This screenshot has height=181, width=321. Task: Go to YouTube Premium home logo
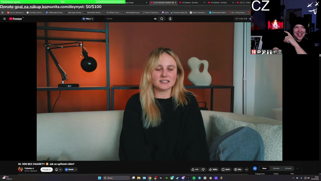[16, 19]
